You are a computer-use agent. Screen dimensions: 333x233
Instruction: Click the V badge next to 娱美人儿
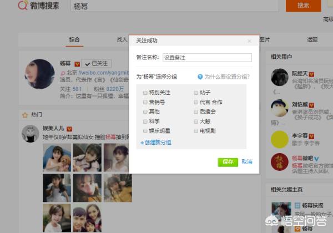(x=69, y=129)
